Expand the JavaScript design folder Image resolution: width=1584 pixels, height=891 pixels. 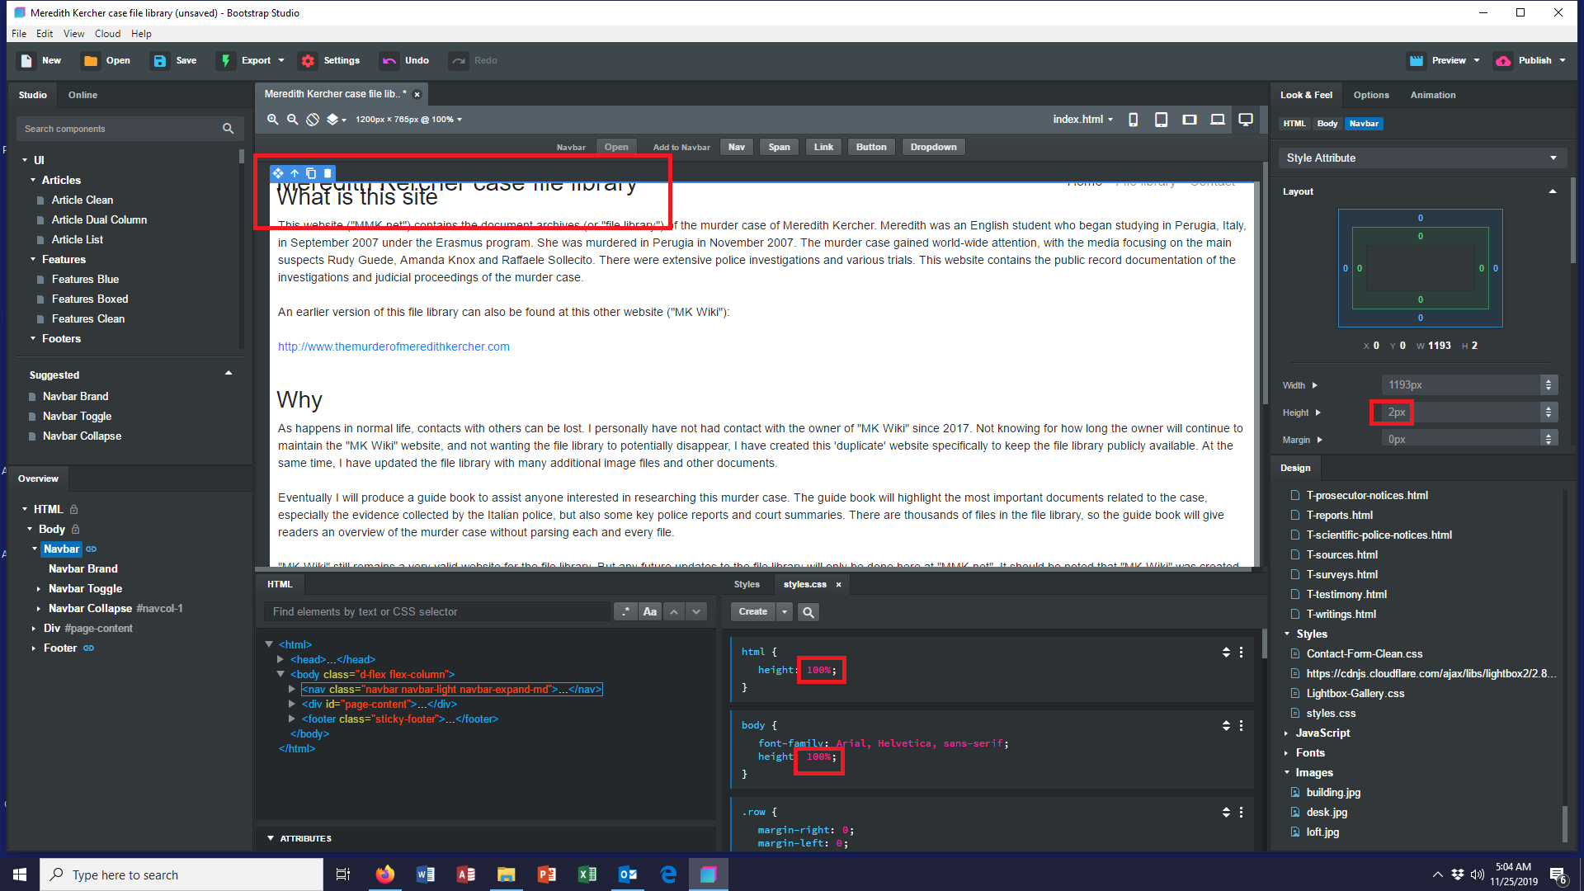pos(1286,733)
